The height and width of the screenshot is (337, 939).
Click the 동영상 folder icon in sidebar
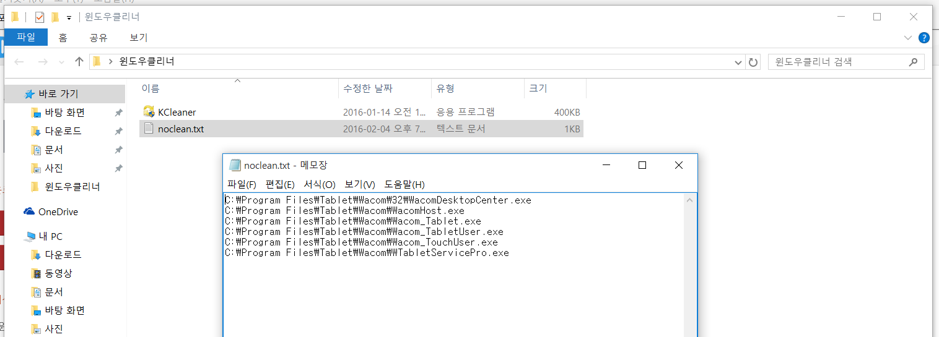tap(36, 273)
